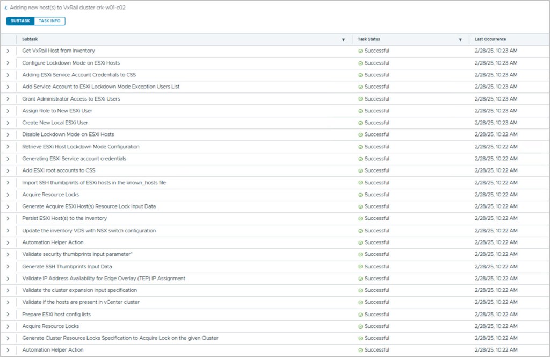The height and width of the screenshot is (357, 550).
Task: Expand the Disable Lockdown Mode on ESXi Hosts row
Action: pyautogui.click(x=8, y=134)
